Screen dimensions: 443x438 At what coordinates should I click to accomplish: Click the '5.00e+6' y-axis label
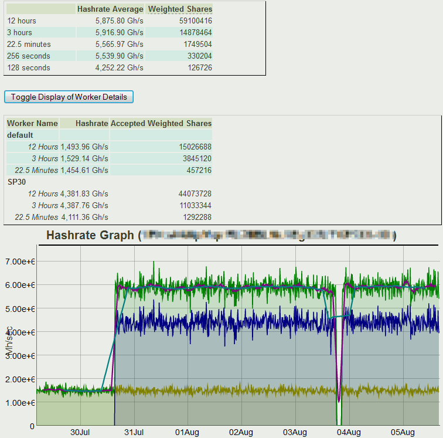pos(20,309)
